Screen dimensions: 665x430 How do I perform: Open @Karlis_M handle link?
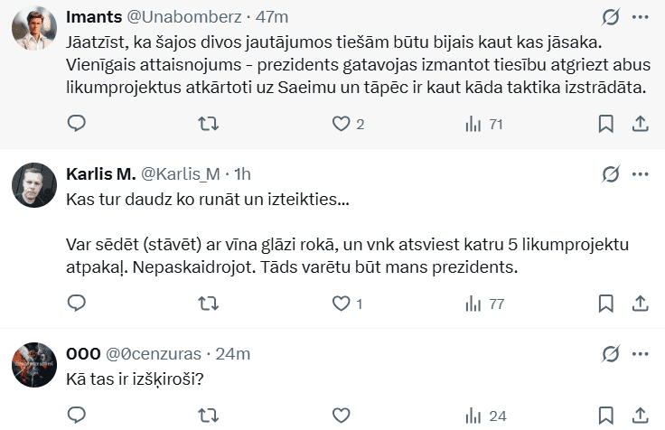coord(181,173)
